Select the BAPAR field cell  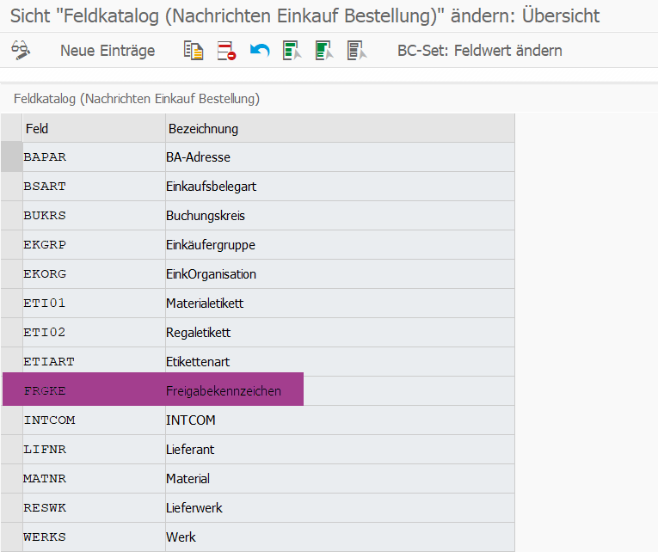94,156
